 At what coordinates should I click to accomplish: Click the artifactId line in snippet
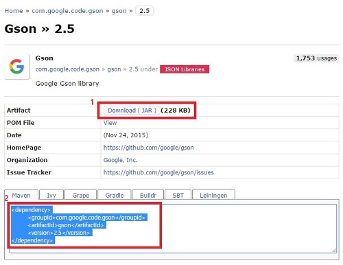pos(66,225)
